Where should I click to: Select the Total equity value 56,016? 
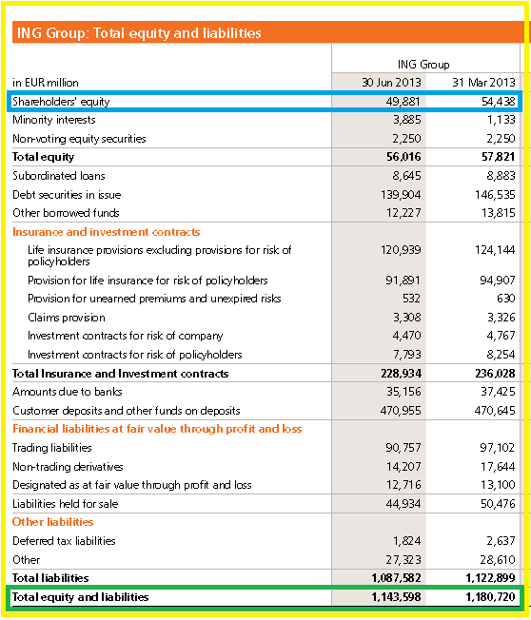pyautogui.click(x=403, y=157)
